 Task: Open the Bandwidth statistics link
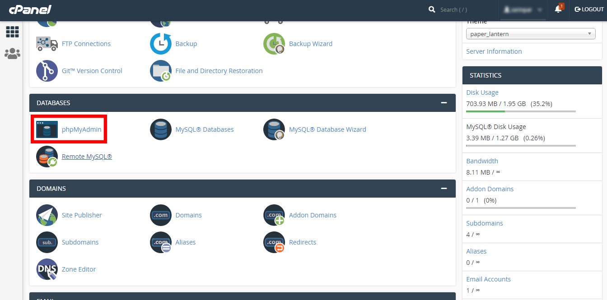[x=482, y=161]
